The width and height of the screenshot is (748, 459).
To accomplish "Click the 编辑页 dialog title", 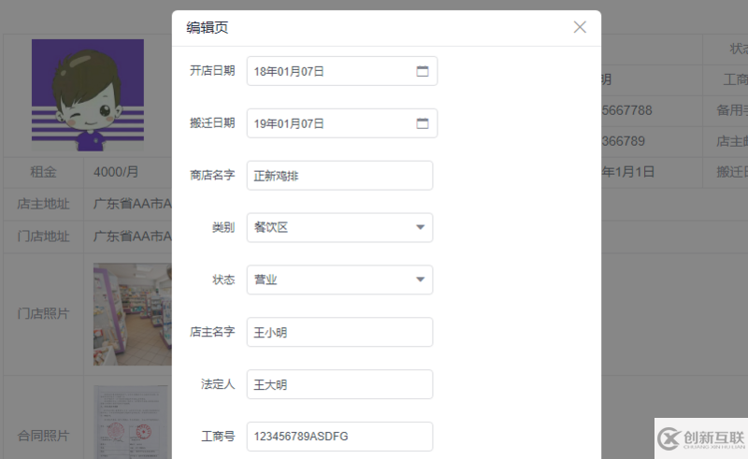I will point(207,28).
